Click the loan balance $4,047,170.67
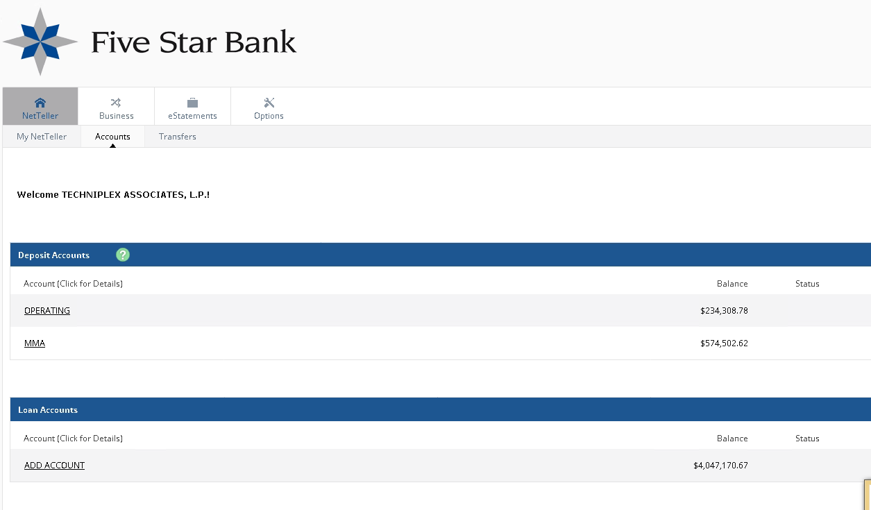The image size is (871, 510). coord(720,465)
